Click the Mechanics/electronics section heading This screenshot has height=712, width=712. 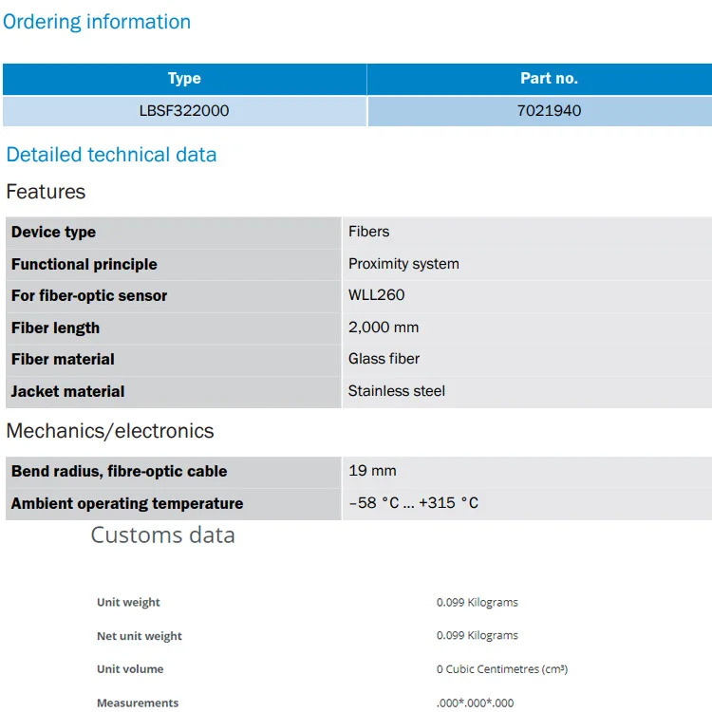[x=110, y=431]
